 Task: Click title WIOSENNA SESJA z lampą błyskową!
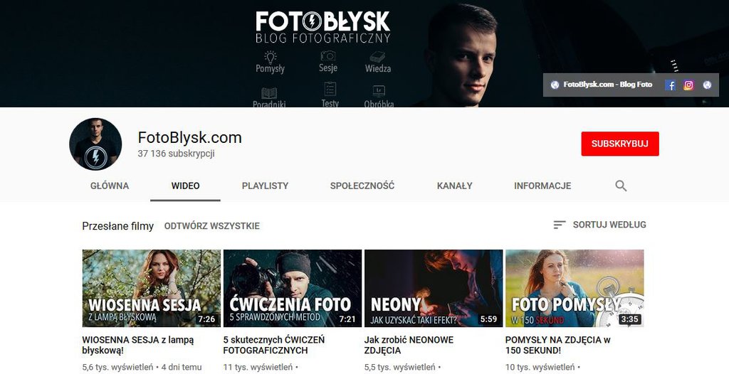tap(138, 345)
